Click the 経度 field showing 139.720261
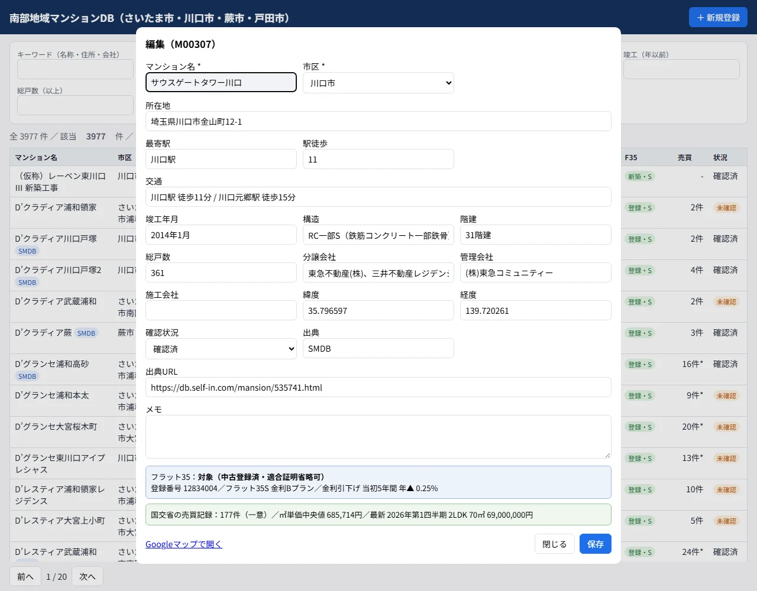757x591 pixels. [x=536, y=310]
